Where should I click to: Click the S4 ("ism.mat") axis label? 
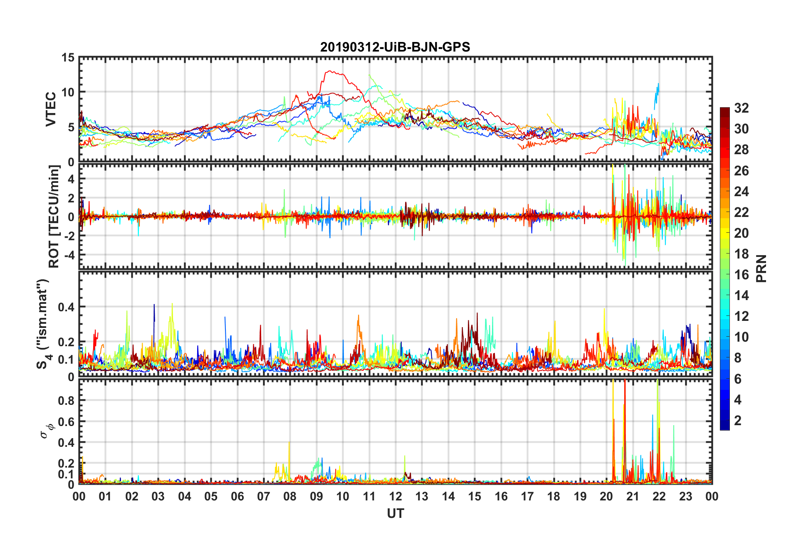coord(43,324)
